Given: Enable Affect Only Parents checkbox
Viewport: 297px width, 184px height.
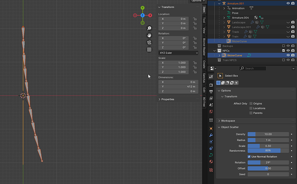Looking at the screenshot, I should pyautogui.click(x=251, y=113).
